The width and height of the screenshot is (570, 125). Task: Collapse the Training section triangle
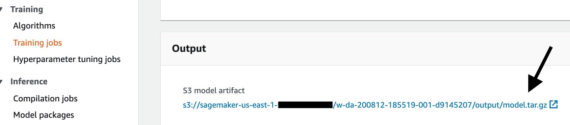[x=1, y=10]
